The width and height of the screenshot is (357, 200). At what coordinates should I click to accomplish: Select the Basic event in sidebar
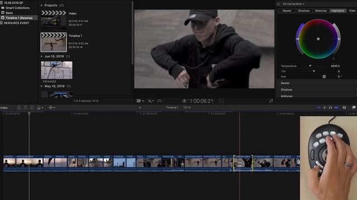pos(9,13)
